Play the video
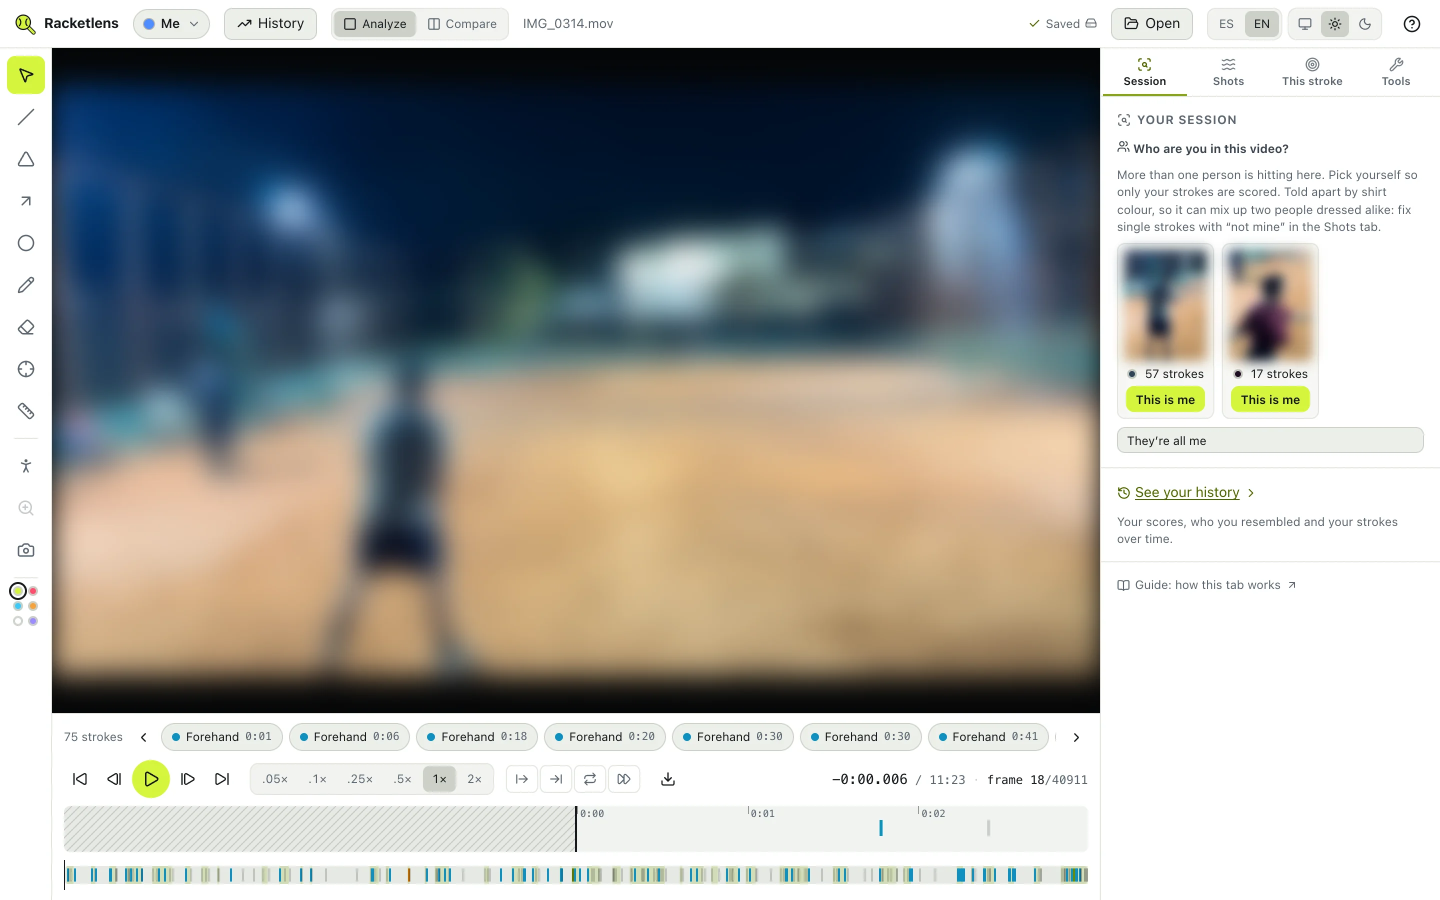This screenshot has height=900, width=1440. coord(150,779)
